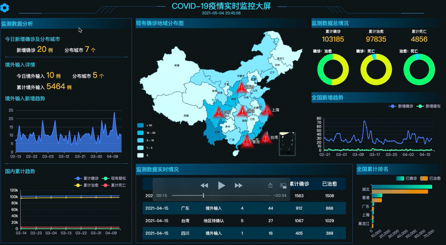446x245 pixels.
Task: Click the red warning marker on 四川
Action: click(218, 113)
